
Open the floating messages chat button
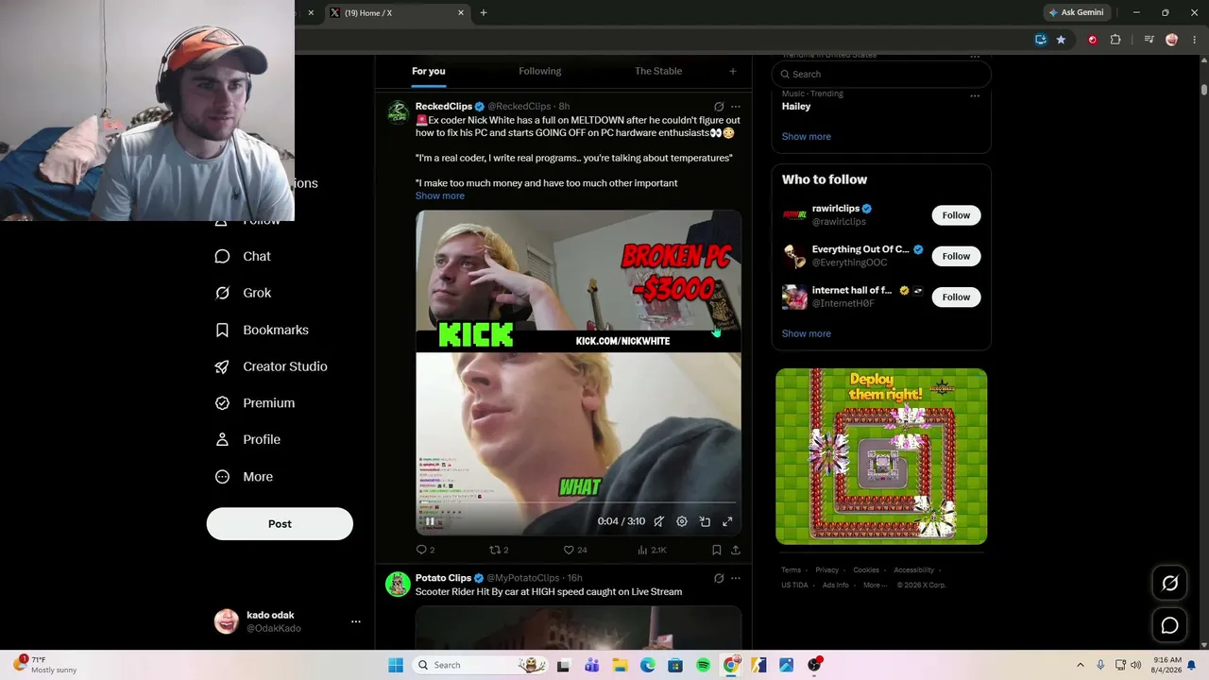(1169, 625)
